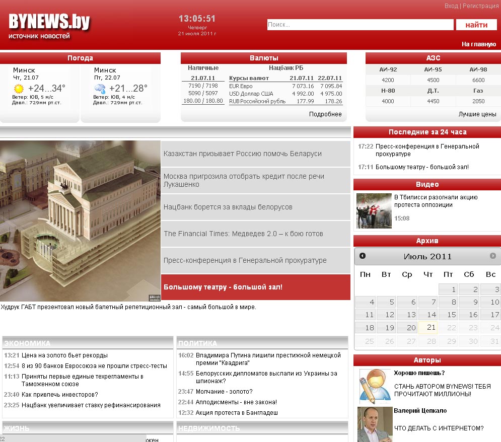Open the НЕДВИЖИМОСТЬ section header
The height and width of the screenshot is (442, 501).
209,428
